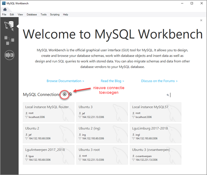Click the connection search magnifier icon
The width and height of the screenshot is (207, 175).
coord(168,95)
